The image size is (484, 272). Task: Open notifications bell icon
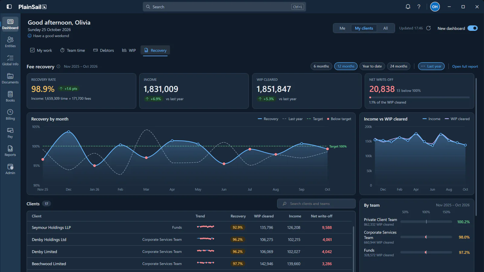408,7
